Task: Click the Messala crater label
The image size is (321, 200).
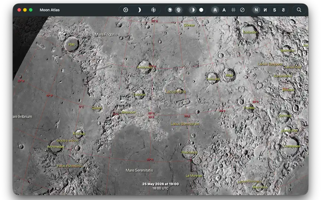Action: click(x=288, y=90)
